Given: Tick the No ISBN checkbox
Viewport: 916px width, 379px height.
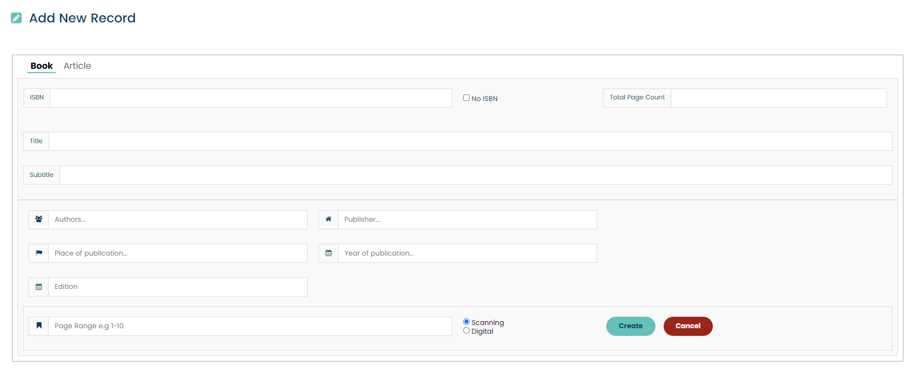Looking at the screenshot, I should [x=466, y=98].
